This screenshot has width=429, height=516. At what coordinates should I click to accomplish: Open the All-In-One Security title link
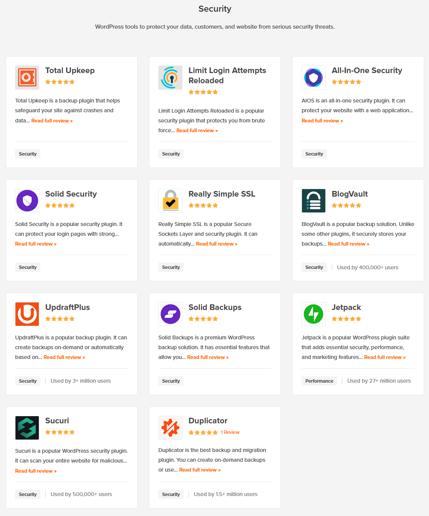click(x=367, y=70)
